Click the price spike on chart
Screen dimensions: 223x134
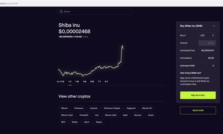point(122,46)
